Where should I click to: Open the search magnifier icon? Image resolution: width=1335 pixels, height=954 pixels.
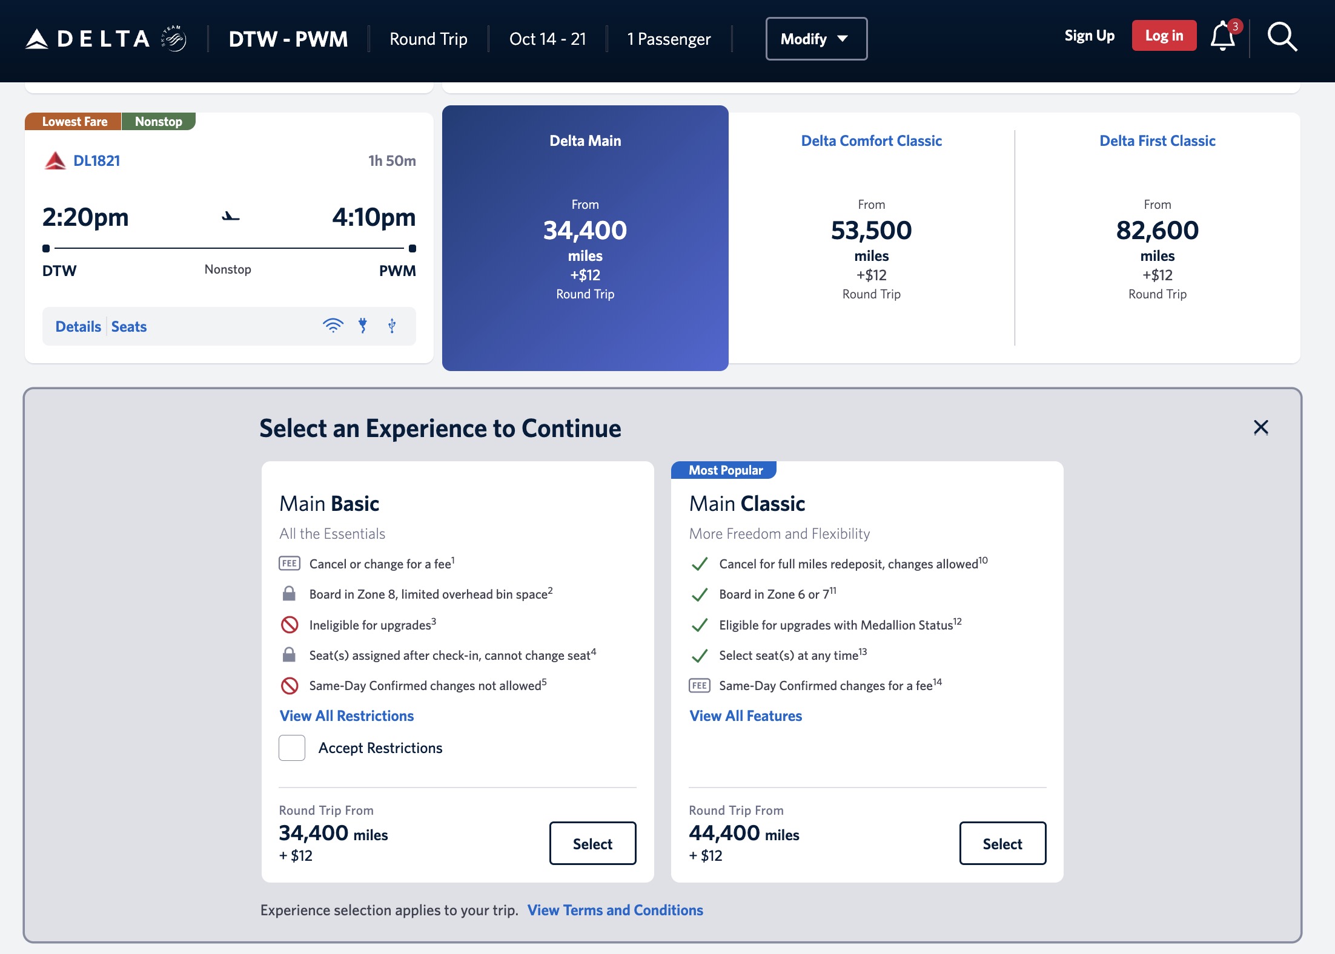[x=1282, y=37]
